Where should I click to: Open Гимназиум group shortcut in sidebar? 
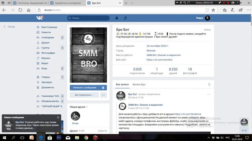[50, 96]
